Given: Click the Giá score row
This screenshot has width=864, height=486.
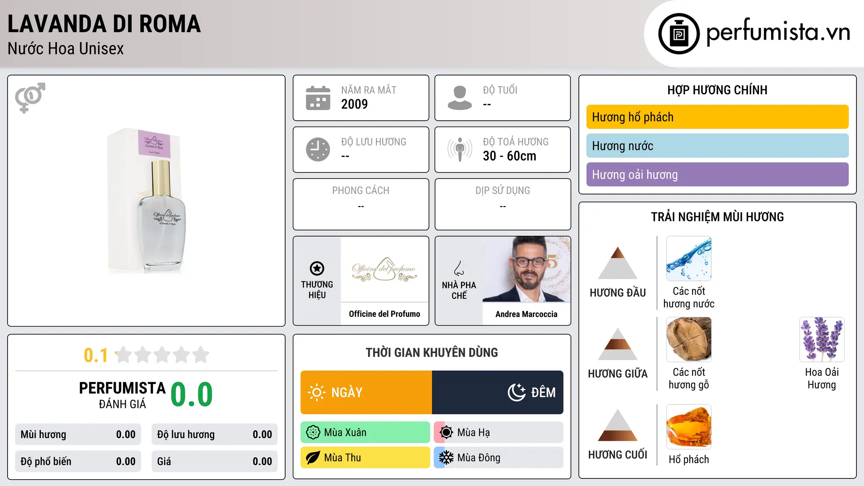Looking at the screenshot, I should pyautogui.click(x=214, y=462).
